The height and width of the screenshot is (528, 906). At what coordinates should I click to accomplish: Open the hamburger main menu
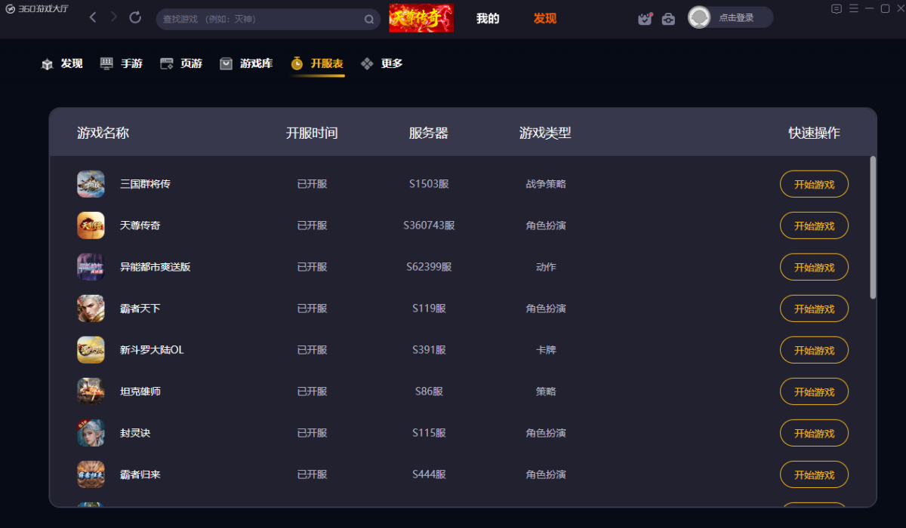pyautogui.click(x=854, y=8)
